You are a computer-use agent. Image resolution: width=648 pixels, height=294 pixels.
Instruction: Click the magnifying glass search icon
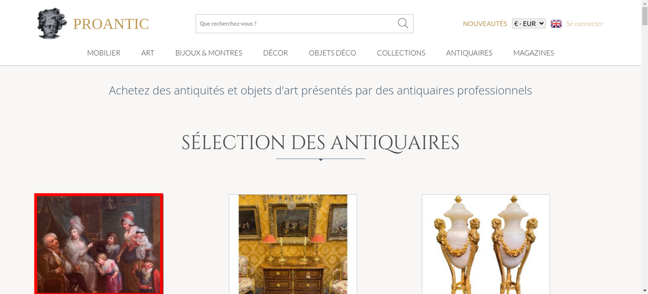click(x=403, y=23)
